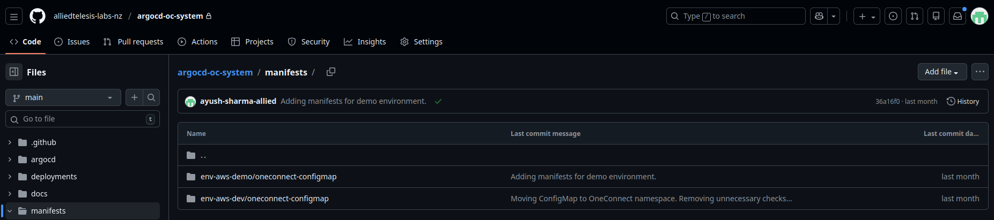994x220 pixels.
Task: Open the Insights tab
Action: point(365,42)
